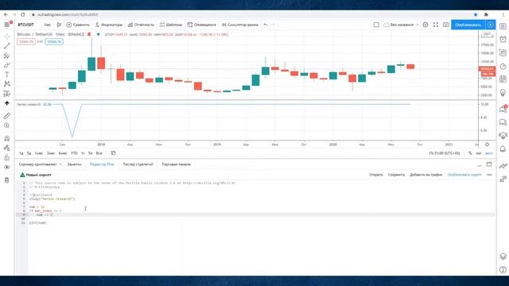The image size is (509, 286).
Task: Open the prediction and measurement tools
Action: coord(7,94)
